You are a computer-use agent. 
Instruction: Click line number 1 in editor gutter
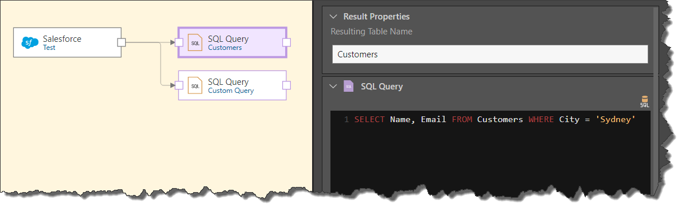point(347,120)
